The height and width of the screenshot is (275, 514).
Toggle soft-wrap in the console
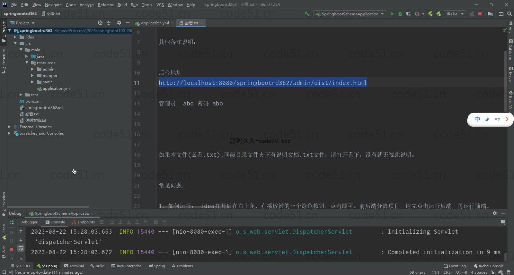(x=21, y=248)
